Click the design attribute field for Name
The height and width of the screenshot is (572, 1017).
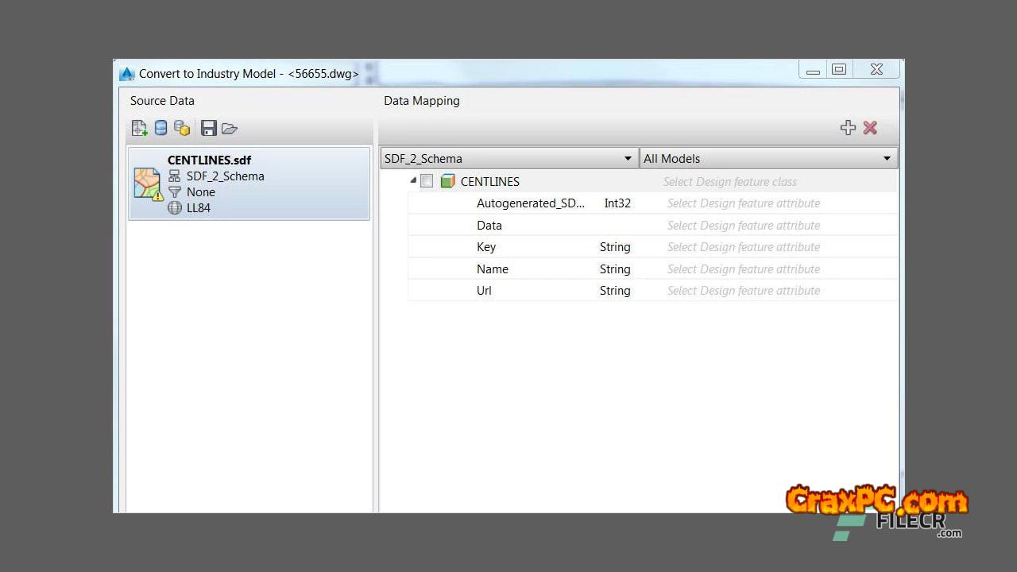tap(743, 269)
